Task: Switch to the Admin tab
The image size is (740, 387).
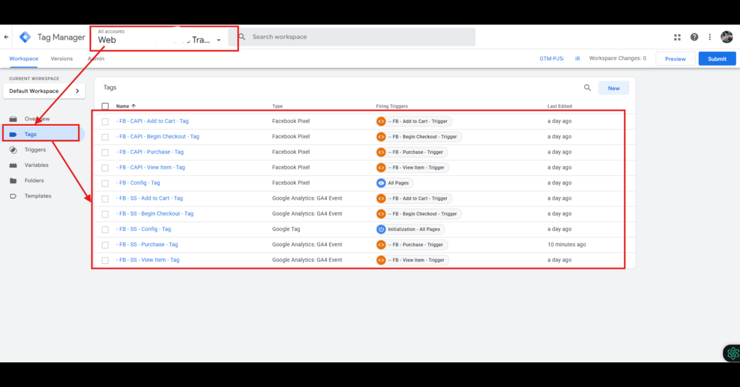Action: coord(97,59)
